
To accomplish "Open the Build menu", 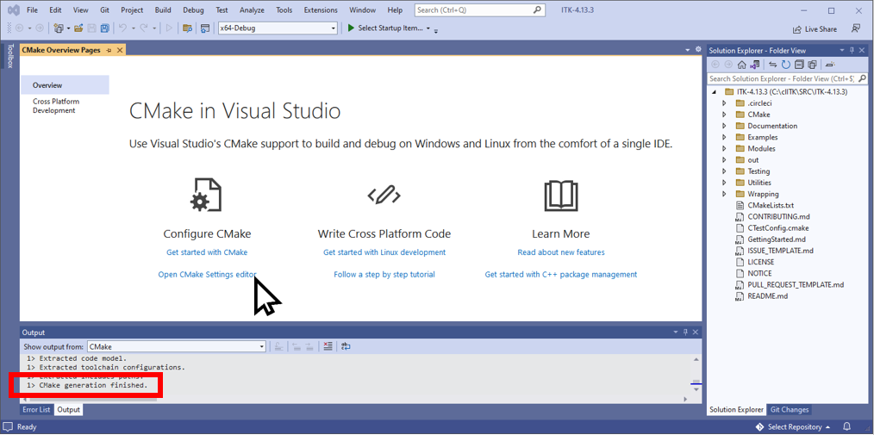I will pyautogui.click(x=163, y=10).
